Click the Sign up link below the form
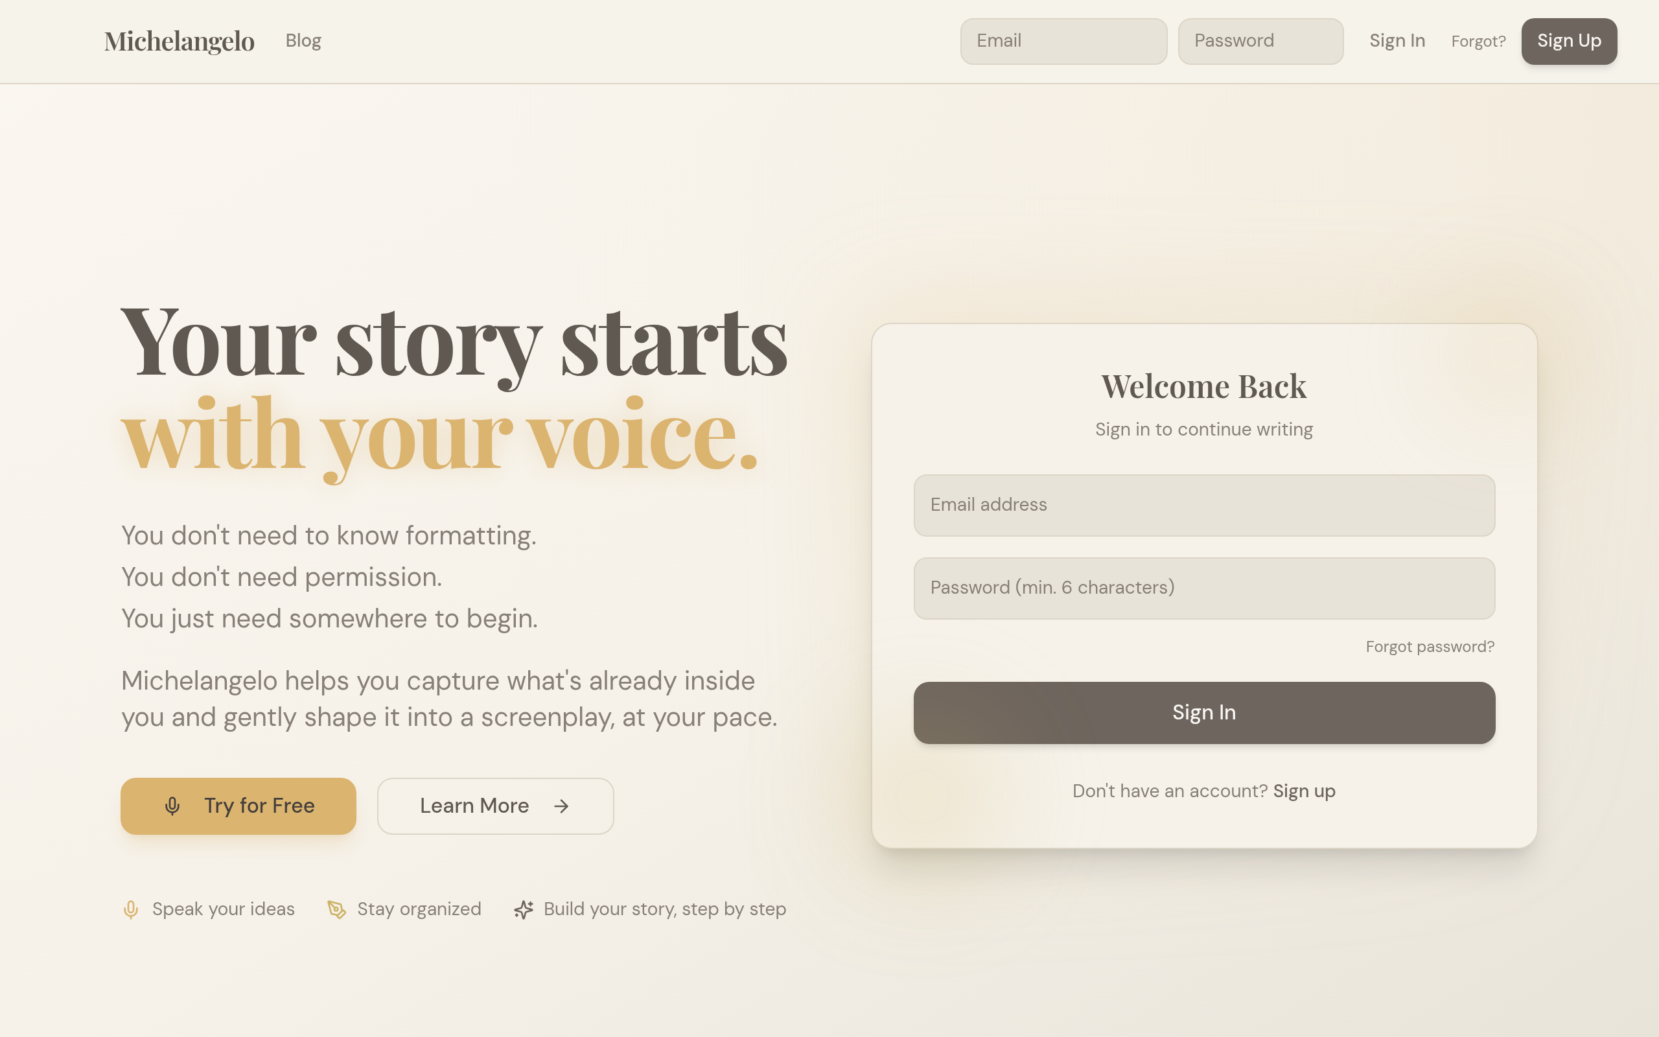Screen dimensions: 1659x1037 pyautogui.click(x=1304, y=791)
